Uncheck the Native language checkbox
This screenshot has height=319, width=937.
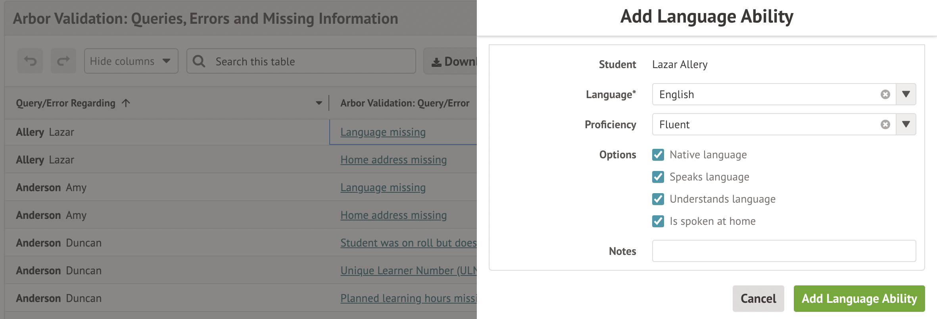point(658,155)
